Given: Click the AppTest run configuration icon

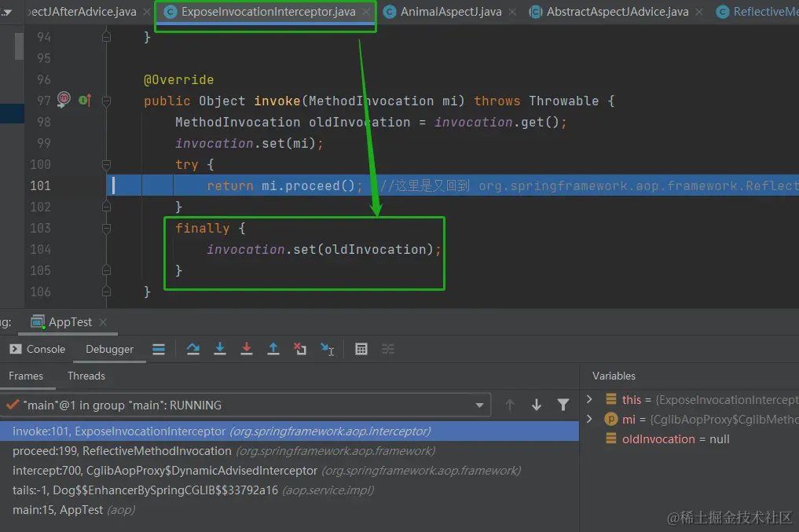Looking at the screenshot, I should click(x=38, y=322).
